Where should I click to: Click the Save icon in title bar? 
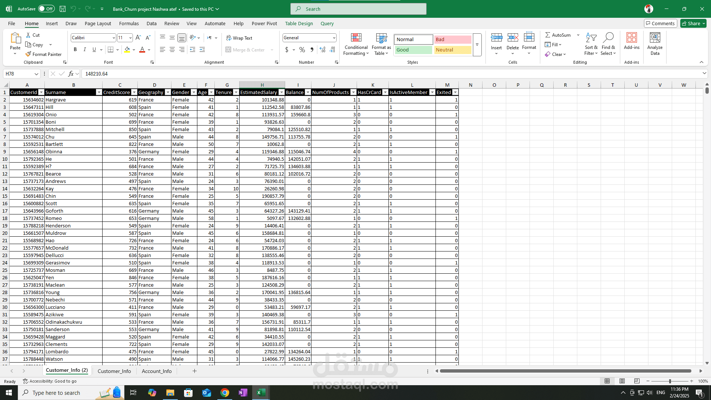point(63,9)
